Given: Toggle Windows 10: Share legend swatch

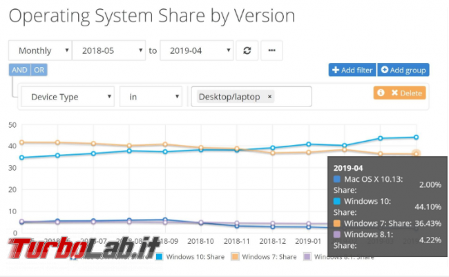Looking at the screenshot, I should [159, 257].
